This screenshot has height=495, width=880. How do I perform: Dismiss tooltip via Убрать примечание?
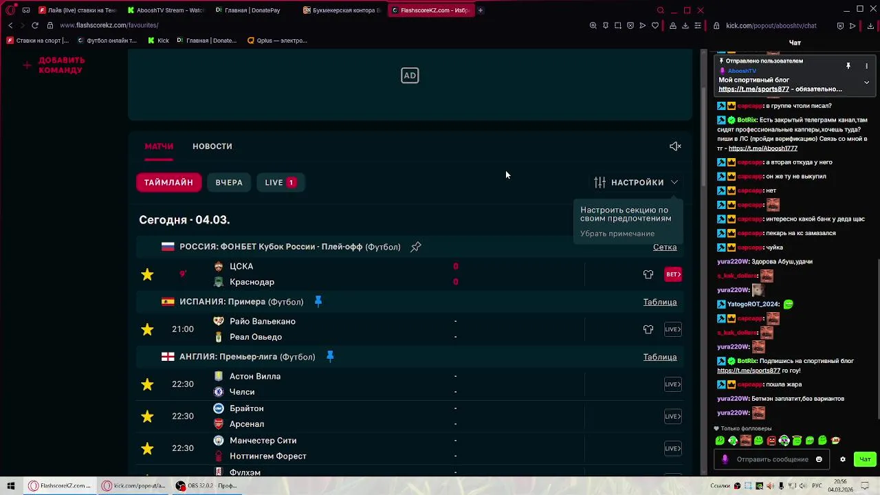tap(617, 234)
